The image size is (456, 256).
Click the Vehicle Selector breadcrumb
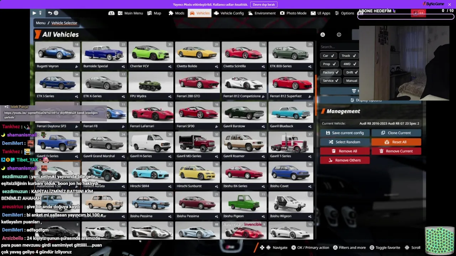click(x=64, y=23)
